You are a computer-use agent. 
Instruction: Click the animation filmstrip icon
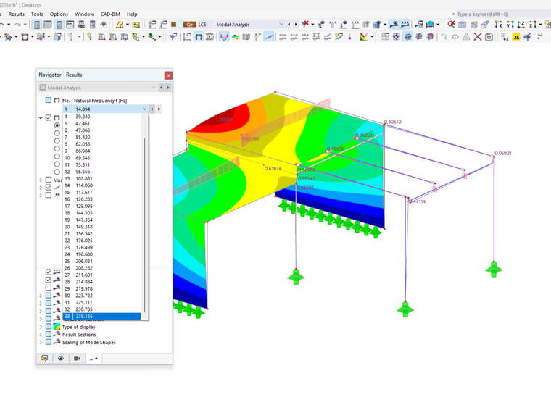(x=210, y=37)
